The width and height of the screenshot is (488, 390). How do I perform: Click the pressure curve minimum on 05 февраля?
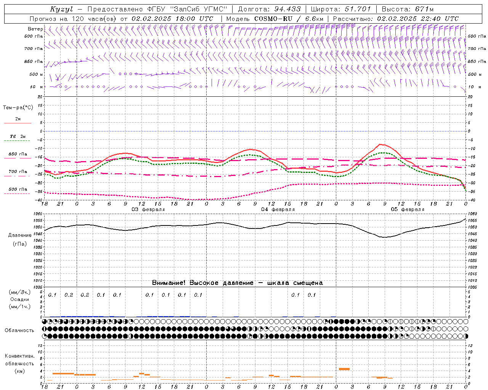pos(385,237)
